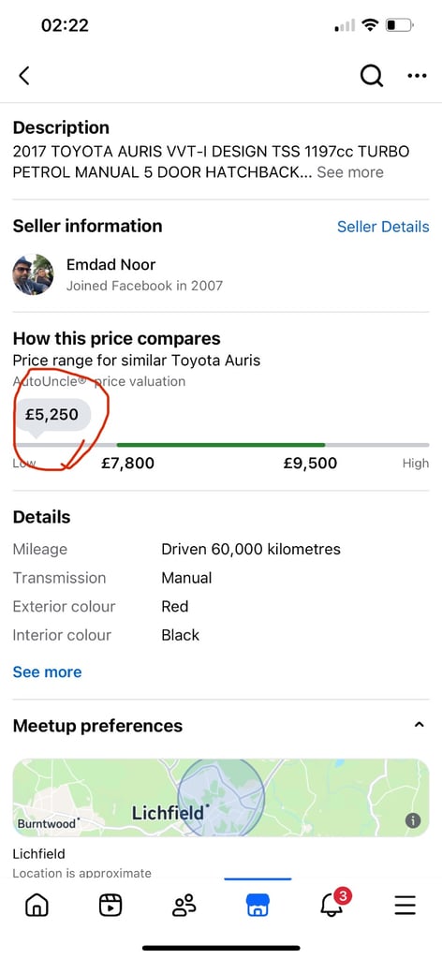Open search with the magnifier icon
The image size is (442, 959).
(371, 76)
